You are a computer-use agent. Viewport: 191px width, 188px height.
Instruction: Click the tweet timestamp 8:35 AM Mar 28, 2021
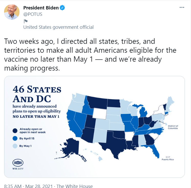28,186
